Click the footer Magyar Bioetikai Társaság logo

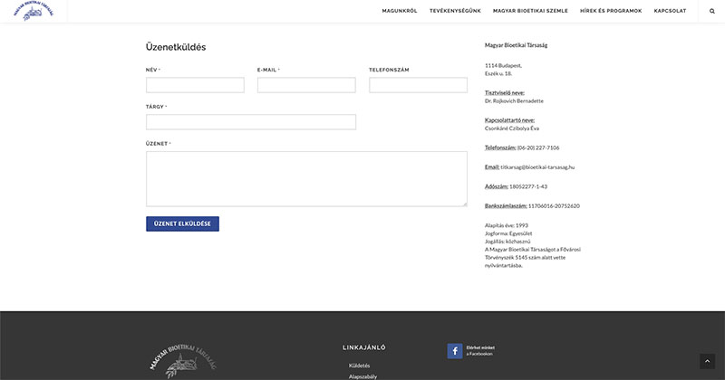click(x=182, y=360)
